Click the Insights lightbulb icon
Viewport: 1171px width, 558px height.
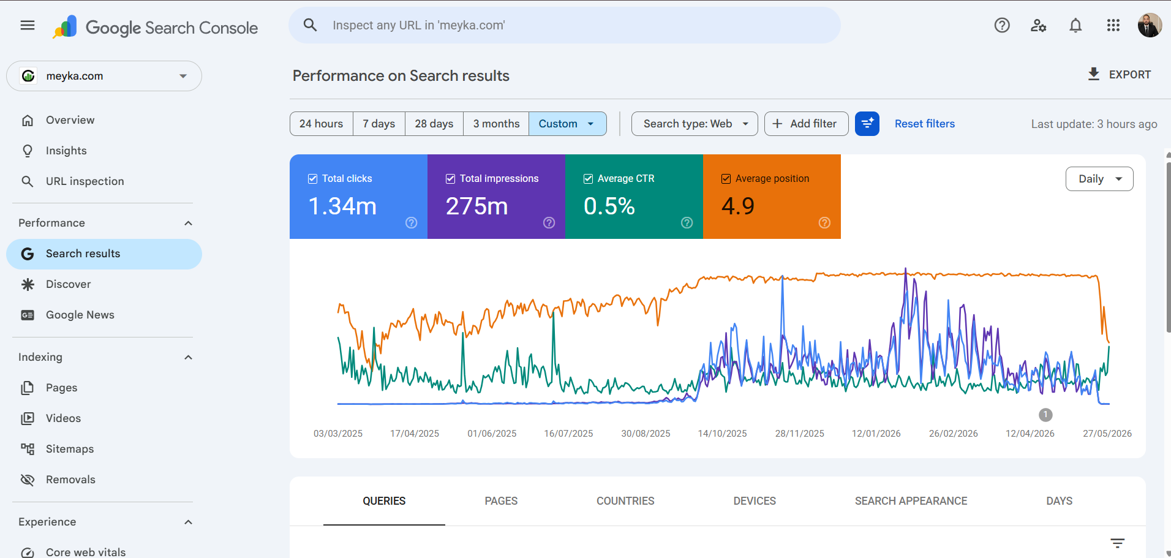pos(28,151)
